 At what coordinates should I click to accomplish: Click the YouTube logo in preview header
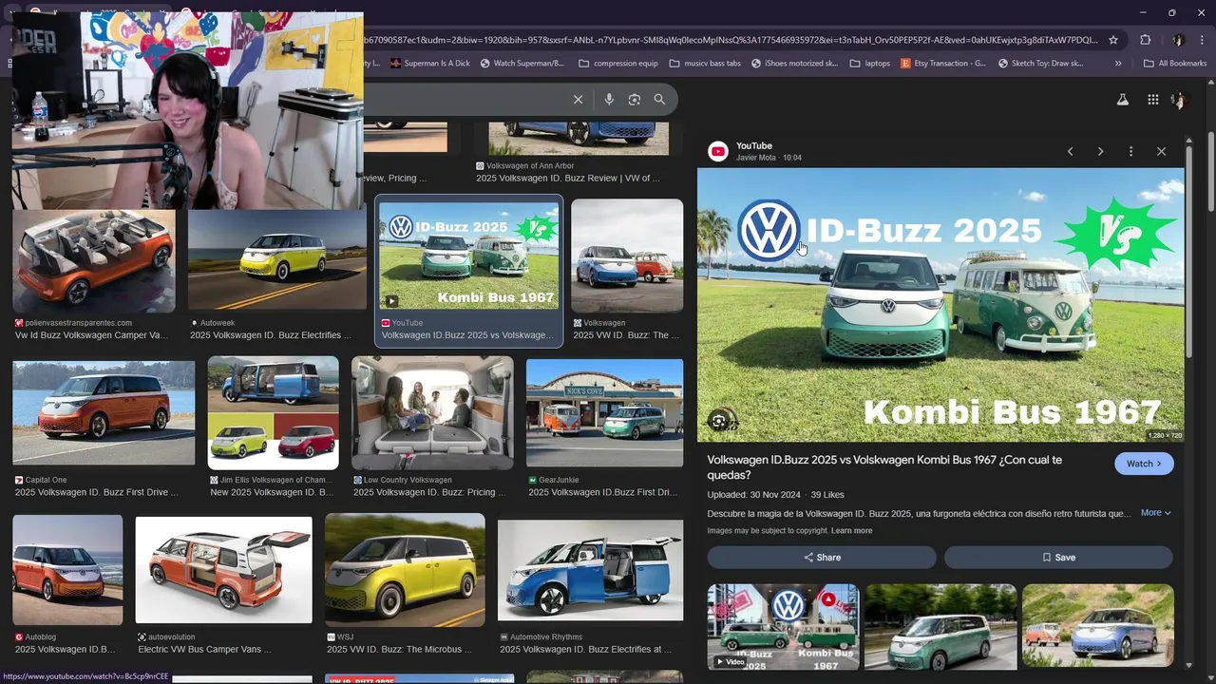click(718, 151)
